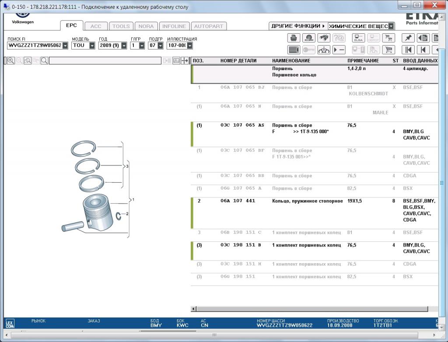Screen dimensions: 448x342
Task: Click the left-arrow document page icon
Action: coord(423,38)
